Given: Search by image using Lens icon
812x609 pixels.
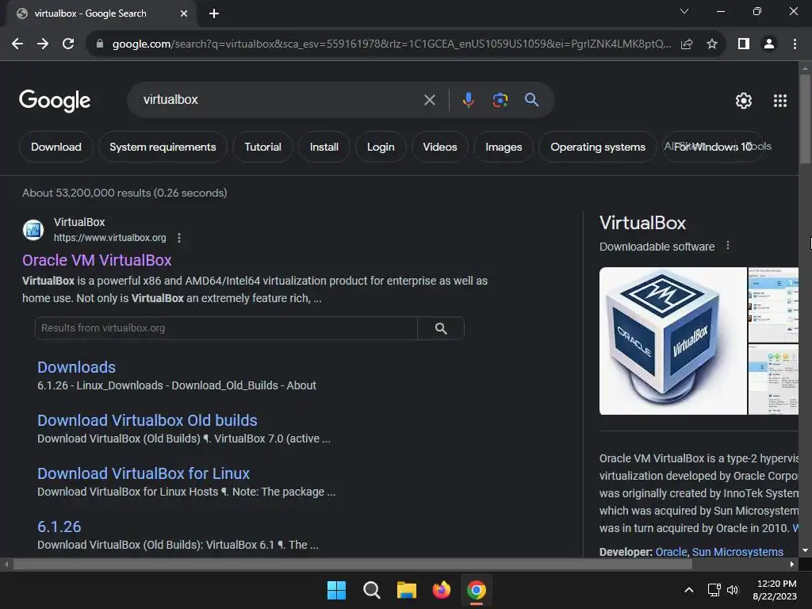Looking at the screenshot, I should pos(500,100).
